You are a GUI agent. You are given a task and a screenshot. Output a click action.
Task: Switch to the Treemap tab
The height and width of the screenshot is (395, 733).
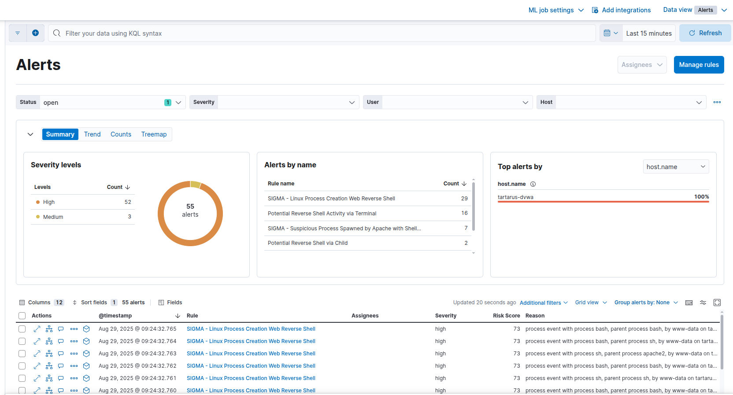pos(154,134)
